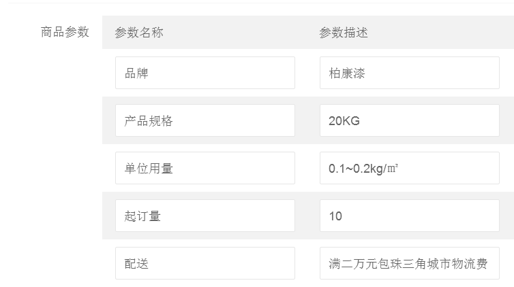The image size is (514, 287).
Task: Click the gap between 单位用量 and its value
Action: [x=307, y=168]
